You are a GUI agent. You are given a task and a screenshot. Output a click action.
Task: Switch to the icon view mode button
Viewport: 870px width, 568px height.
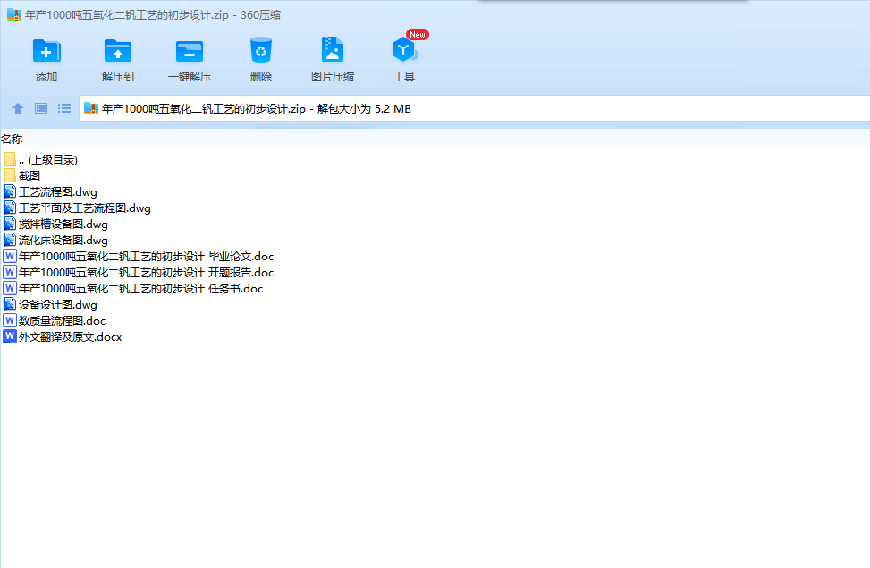[41, 108]
